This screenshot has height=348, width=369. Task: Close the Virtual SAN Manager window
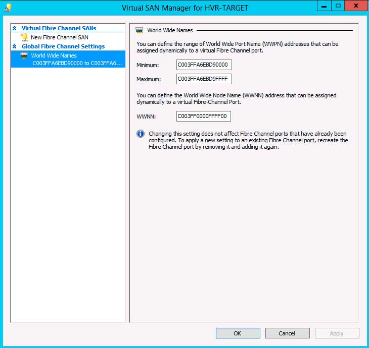coord(356,6)
